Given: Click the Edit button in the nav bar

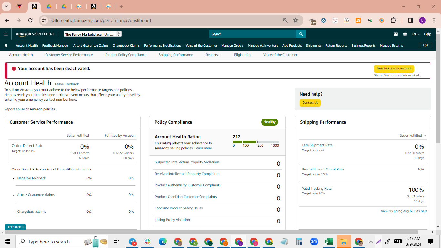Looking at the screenshot, I should (426, 45).
